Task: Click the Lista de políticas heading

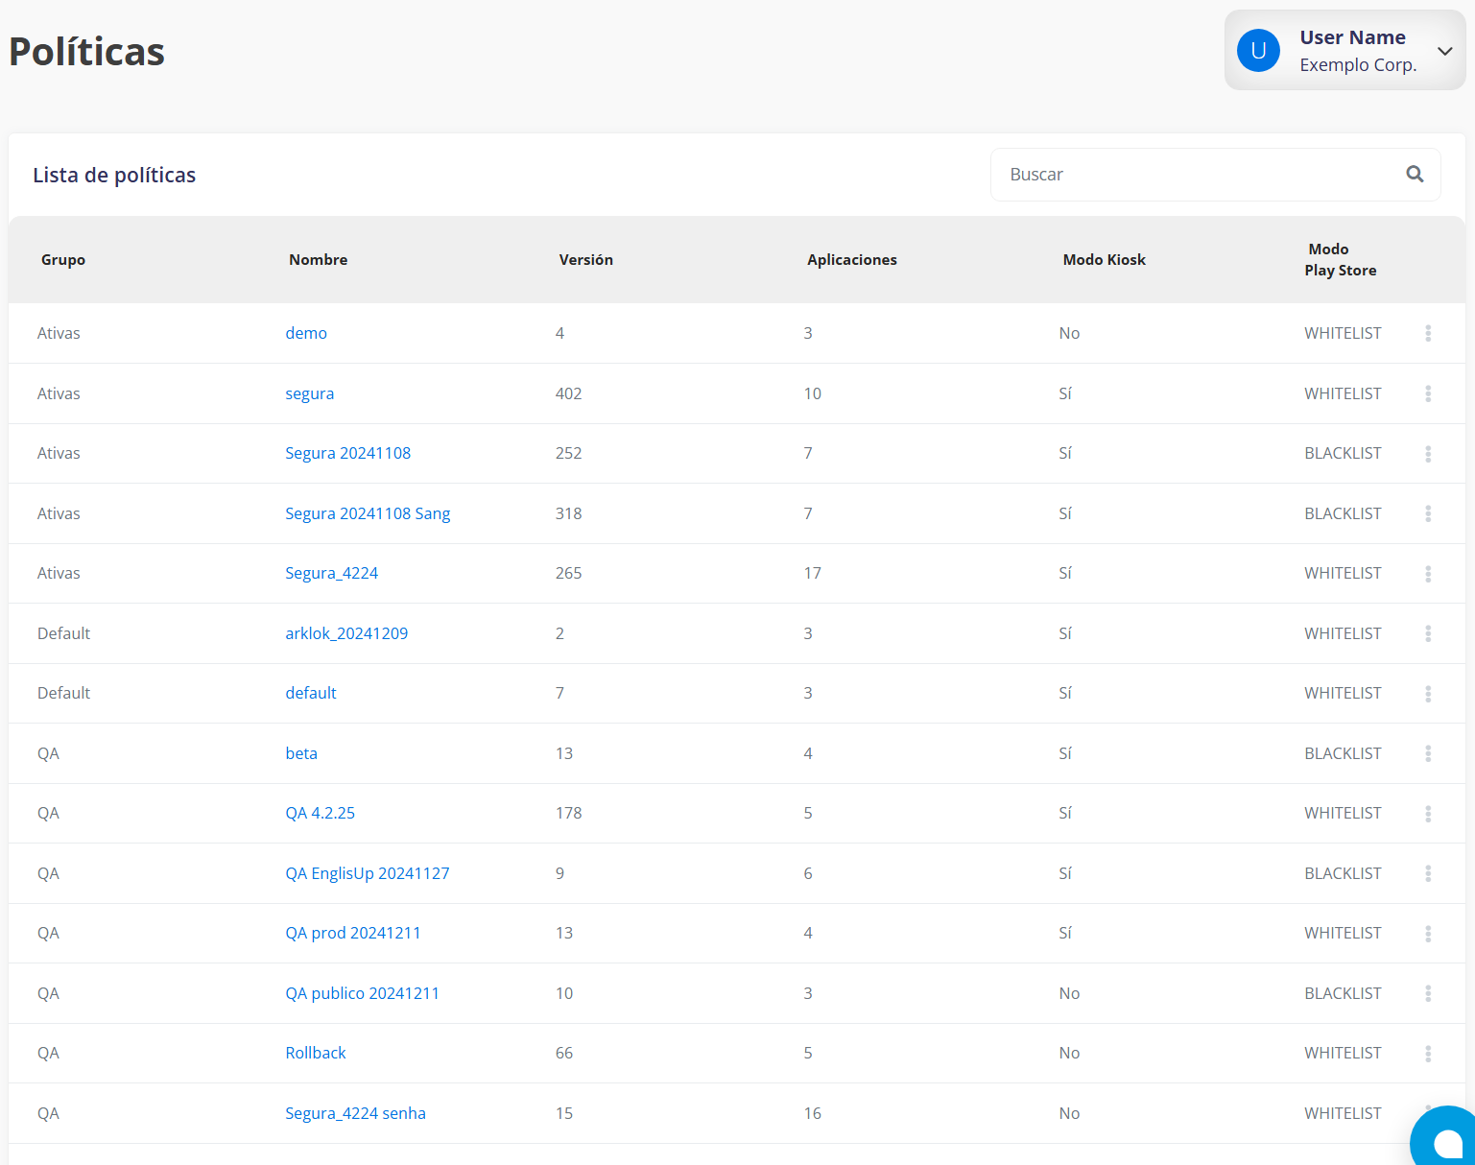Action: (114, 175)
